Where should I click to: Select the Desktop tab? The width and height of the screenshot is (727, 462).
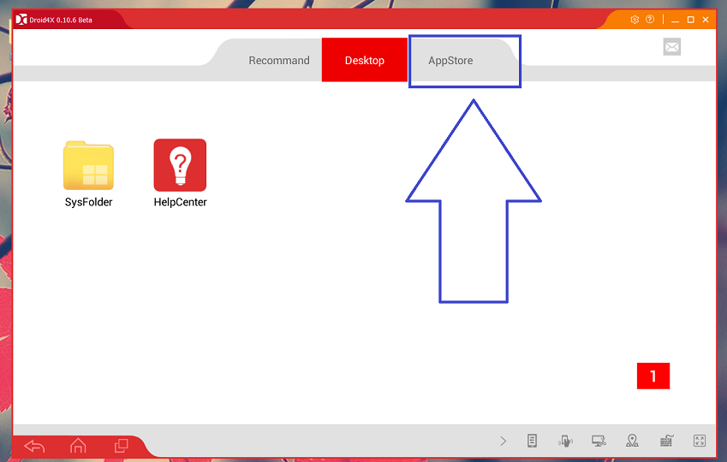365,60
